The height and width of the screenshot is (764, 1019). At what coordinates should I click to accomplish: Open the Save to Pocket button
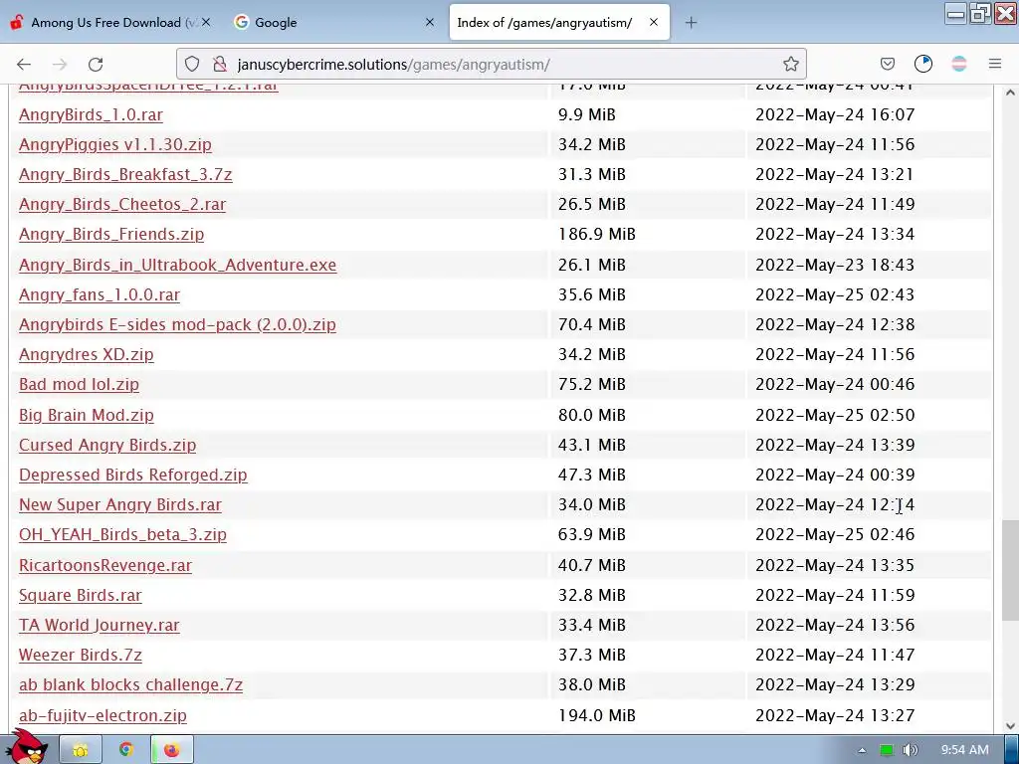(888, 64)
